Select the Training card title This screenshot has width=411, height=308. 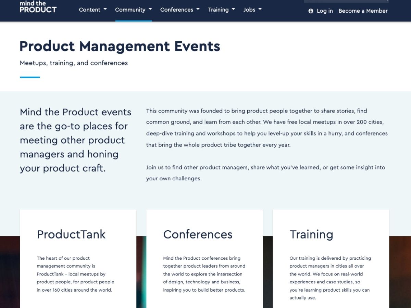click(311, 234)
